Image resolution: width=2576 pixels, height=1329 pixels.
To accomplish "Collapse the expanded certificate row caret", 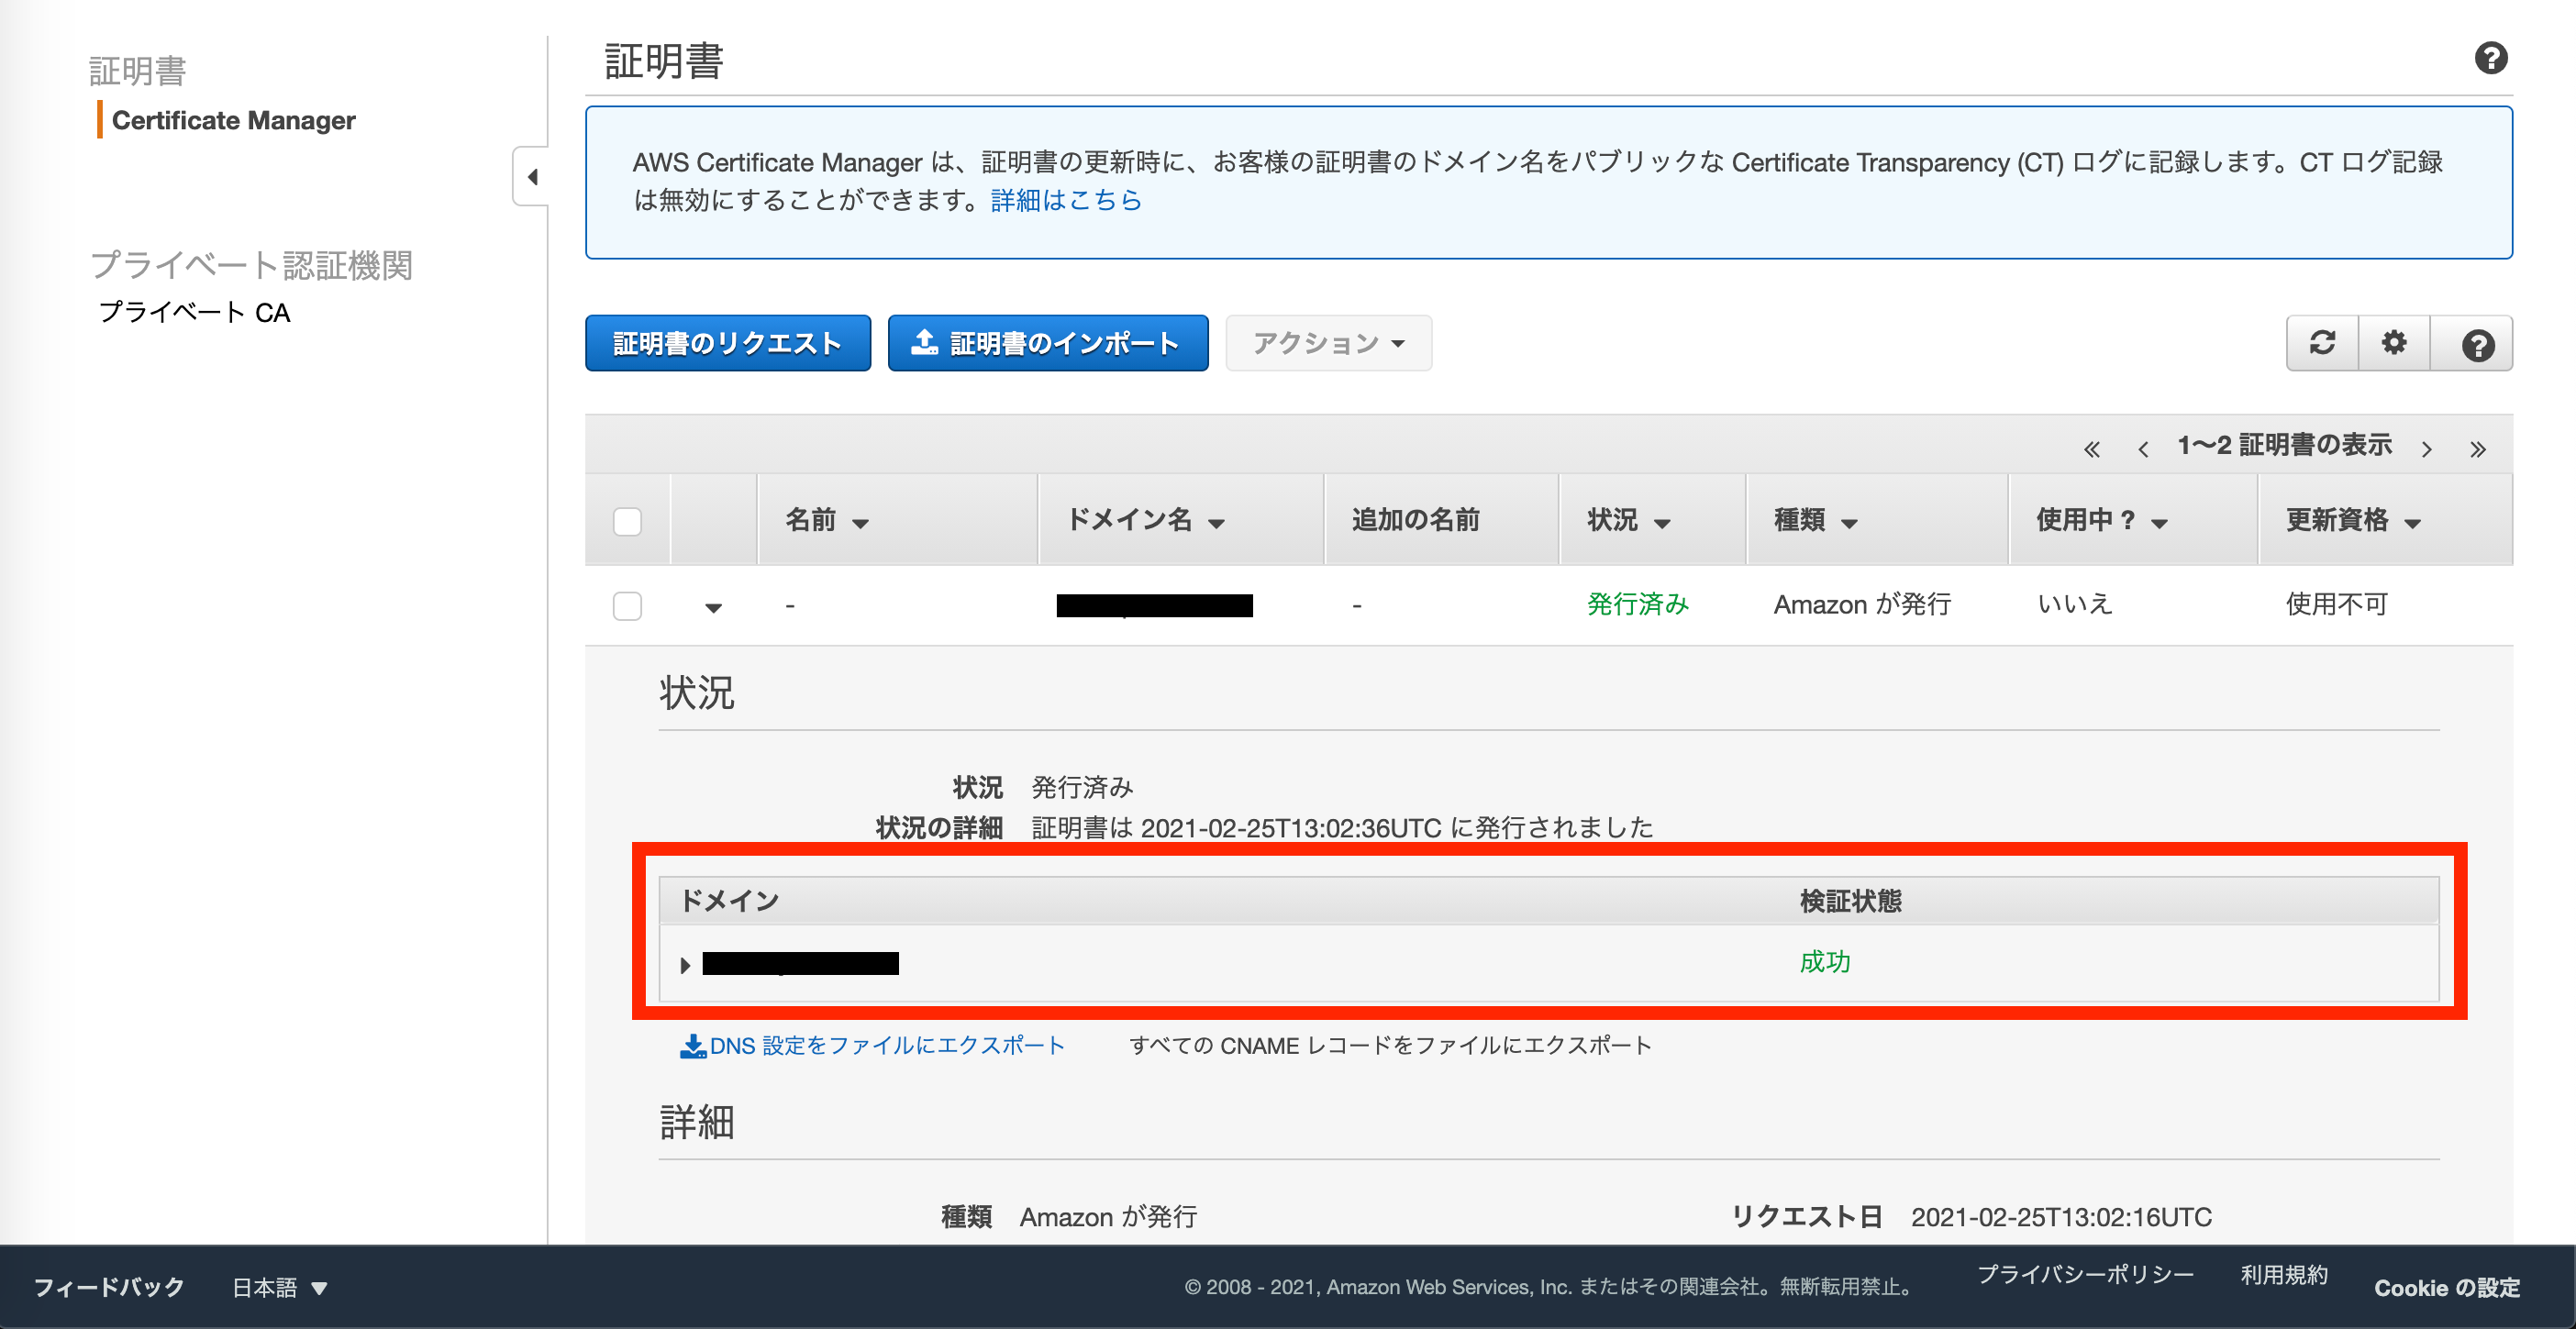I will pos(713,606).
